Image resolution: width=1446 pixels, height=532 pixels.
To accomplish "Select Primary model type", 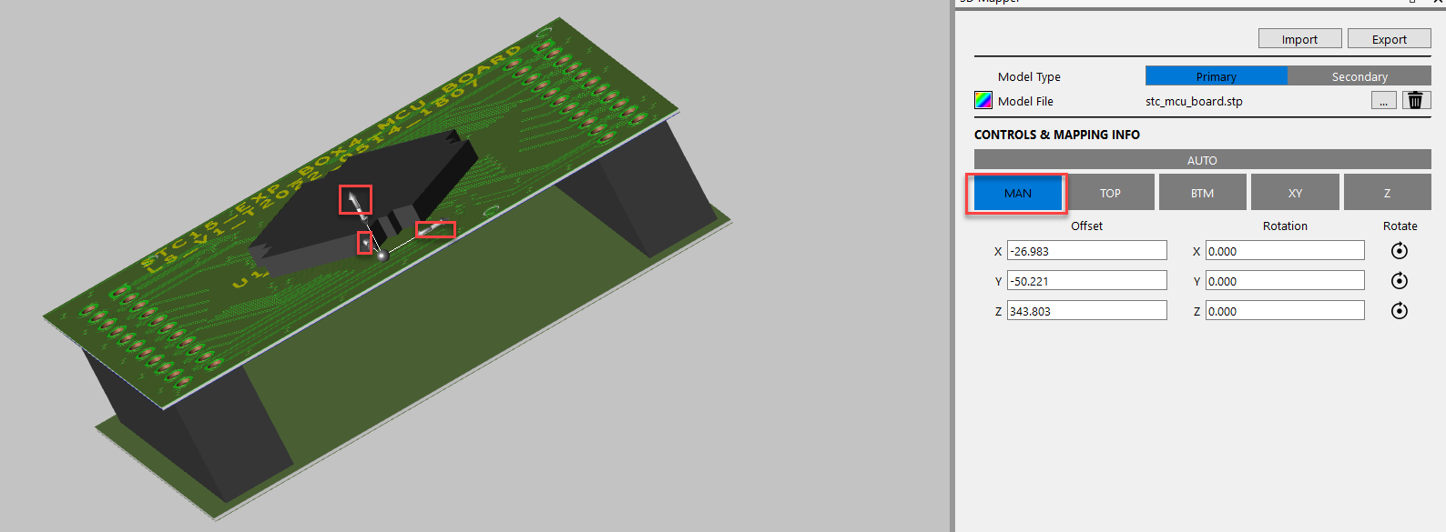I will coord(1216,76).
